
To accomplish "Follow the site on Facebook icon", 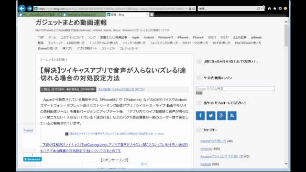I will pos(200,116).
